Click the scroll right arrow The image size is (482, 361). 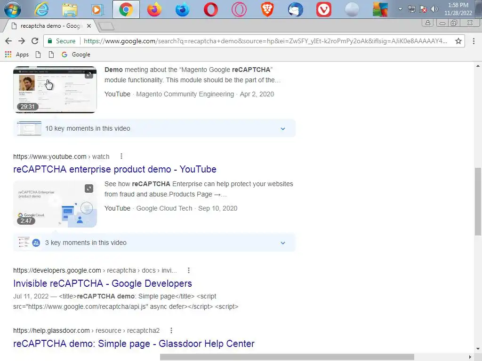coord(470,357)
